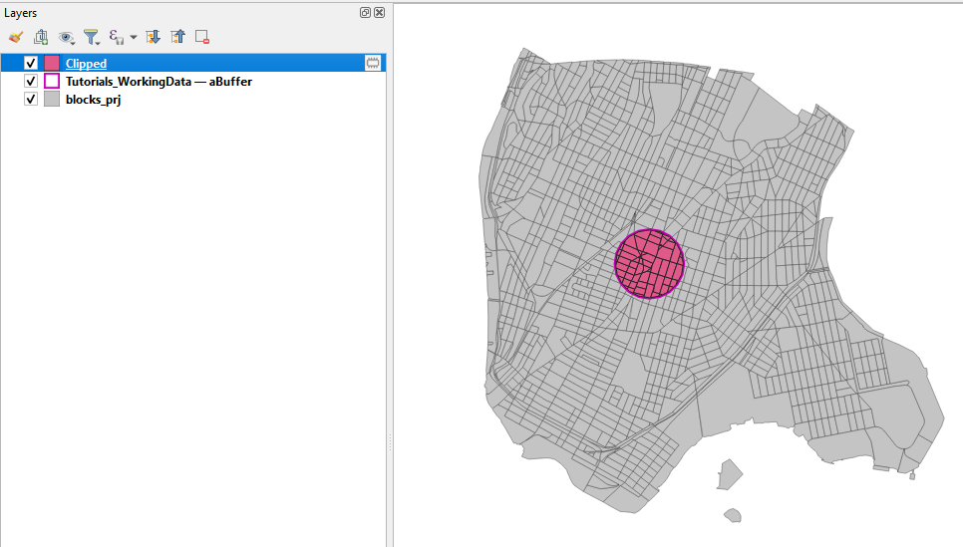
Task: Select the Tutorials_WorkingData — aBuffer layer
Action: tap(160, 81)
